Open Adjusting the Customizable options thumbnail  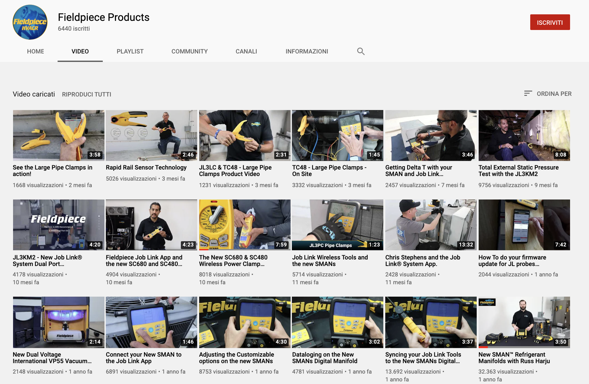(245, 322)
